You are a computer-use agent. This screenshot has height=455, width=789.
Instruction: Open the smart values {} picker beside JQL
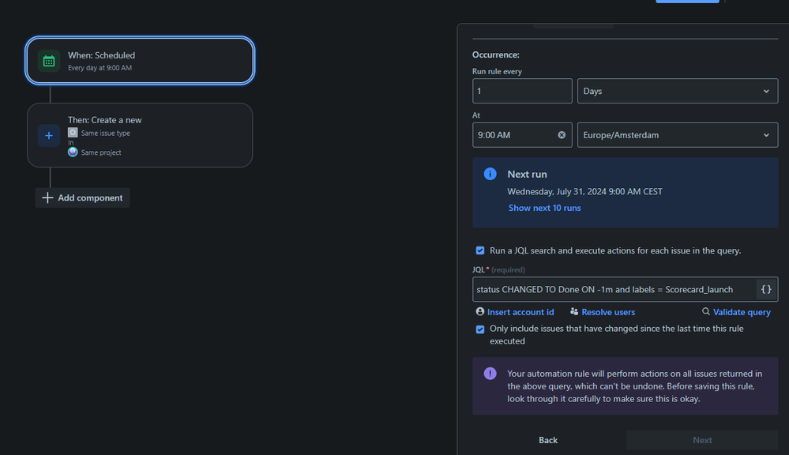pos(765,289)
